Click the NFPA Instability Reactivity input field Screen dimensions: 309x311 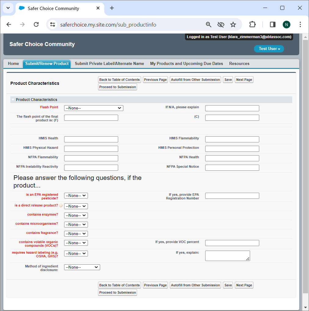91,168
